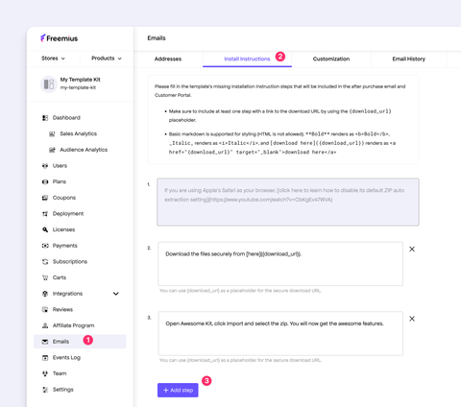Click the Carts shopping cart icon
The height and width of the screenshot is (407, 461).
(45, 277)
